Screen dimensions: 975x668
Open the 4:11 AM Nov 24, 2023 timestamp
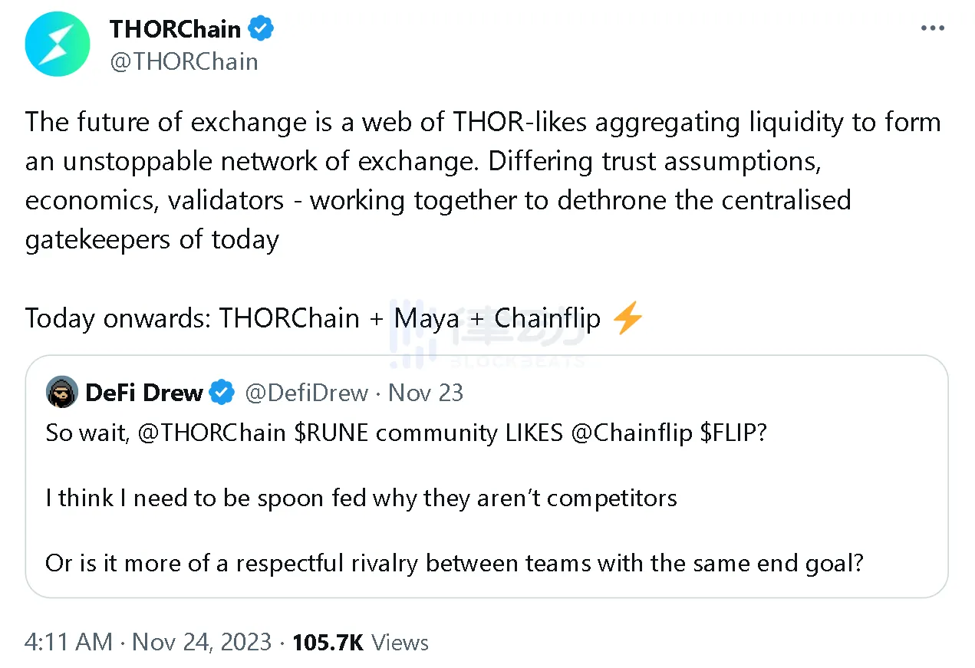[148, 642]
